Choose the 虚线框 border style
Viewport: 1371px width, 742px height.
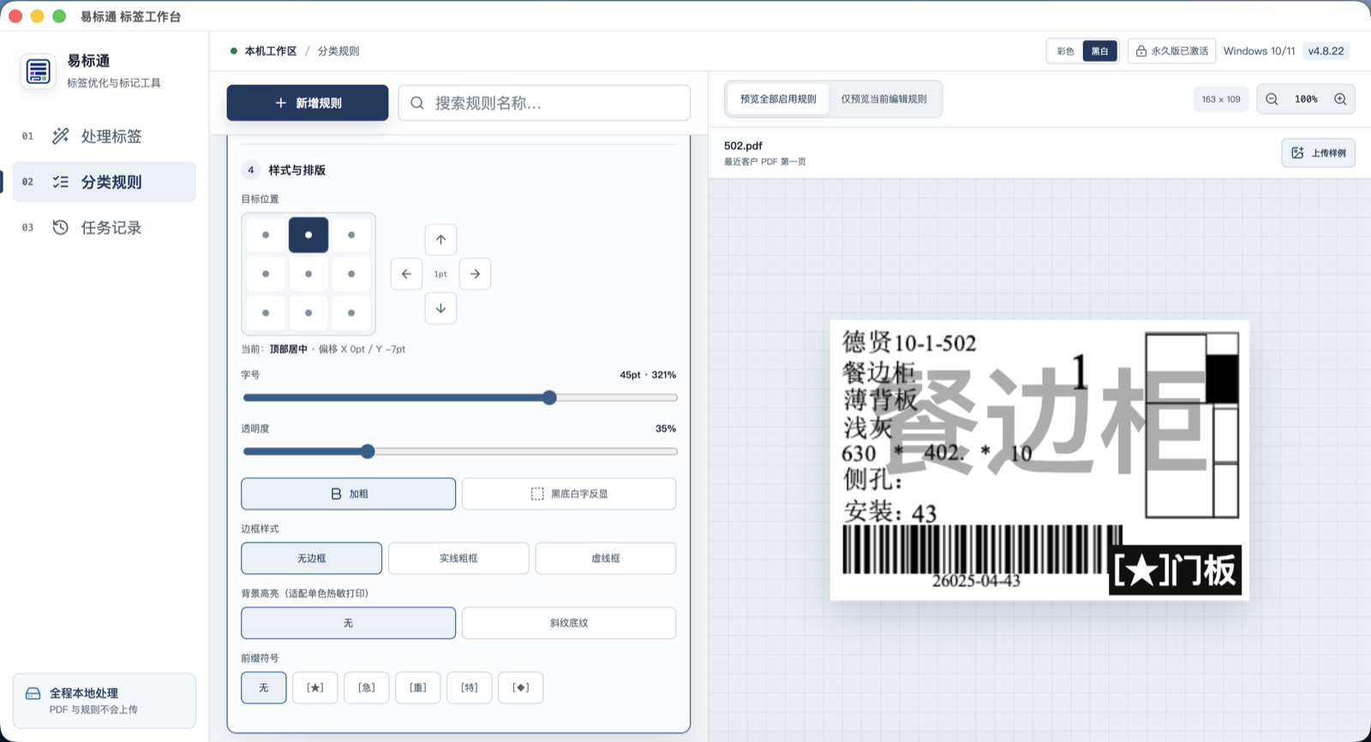(606, 558)
